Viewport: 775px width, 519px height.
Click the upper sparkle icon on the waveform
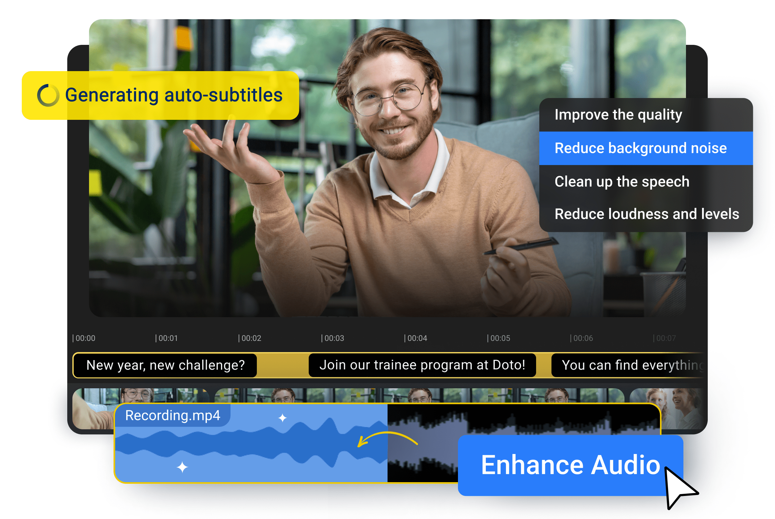click(283, 418)
